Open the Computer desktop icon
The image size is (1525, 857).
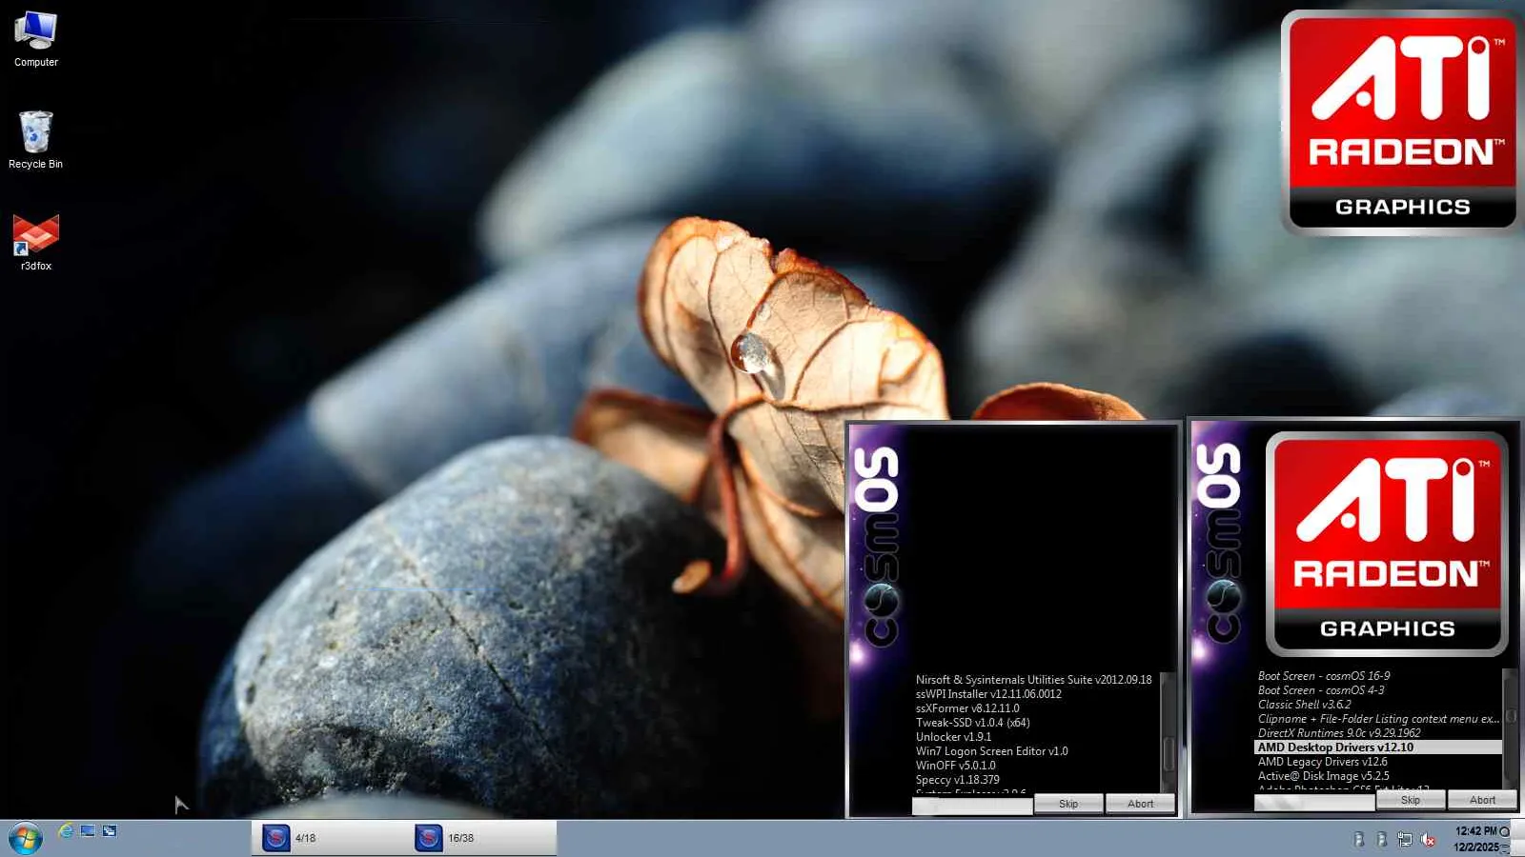click(36, 39)
